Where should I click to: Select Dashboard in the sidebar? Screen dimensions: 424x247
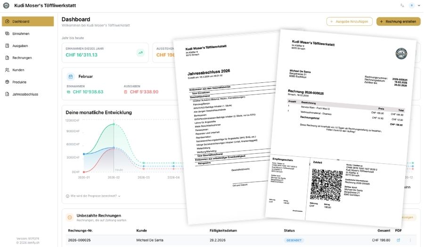coord(28,21)
